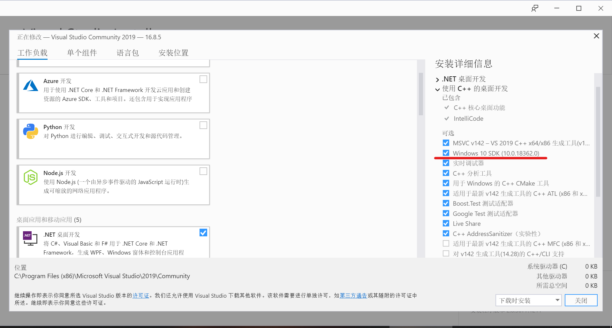The image size is (612, 328).
Task: Open the 下载时安装 dropdown arrow
Action: pyautogui.click(x=557, y=300)
